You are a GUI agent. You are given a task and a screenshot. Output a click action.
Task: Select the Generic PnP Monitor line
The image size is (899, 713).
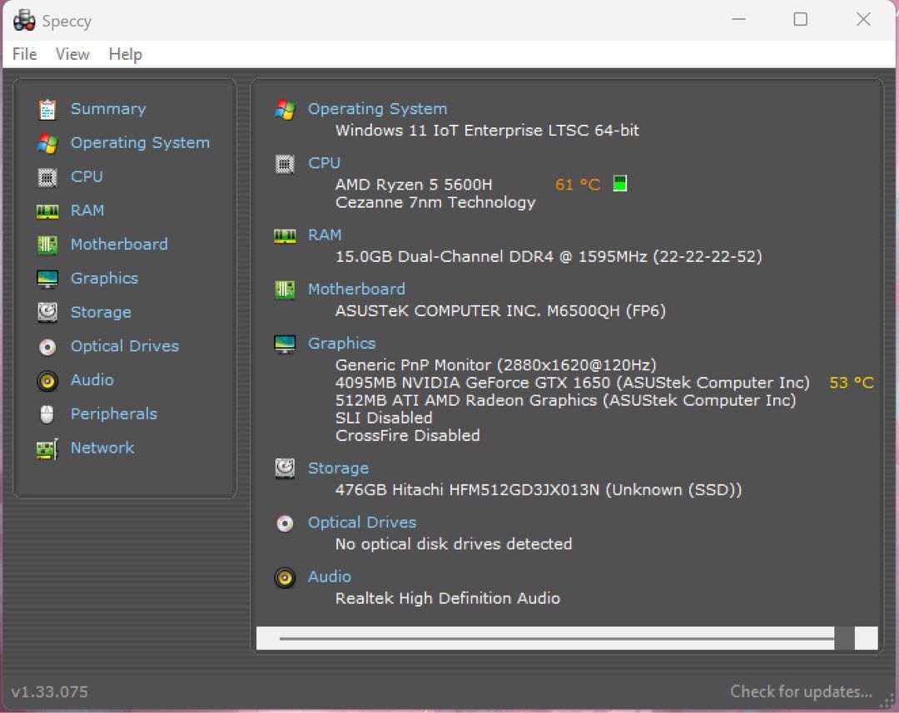coord(496,364)
